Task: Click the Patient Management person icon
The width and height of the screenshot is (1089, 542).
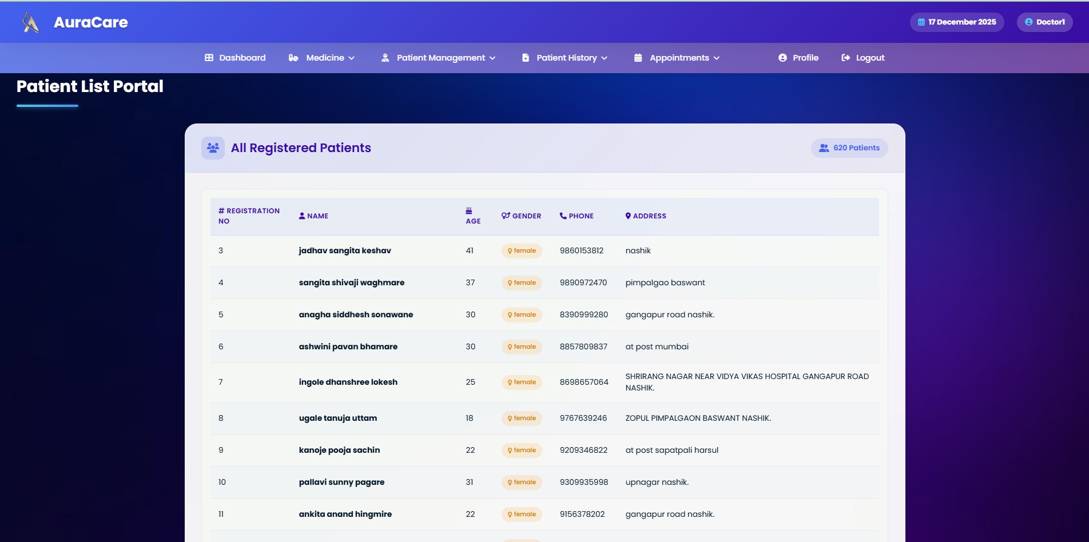Action: point(385,58)
